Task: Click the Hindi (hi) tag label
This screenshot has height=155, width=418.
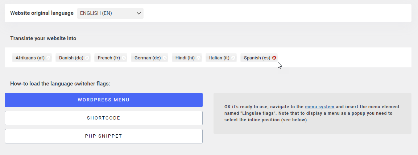Action: (x=185, y=58)
